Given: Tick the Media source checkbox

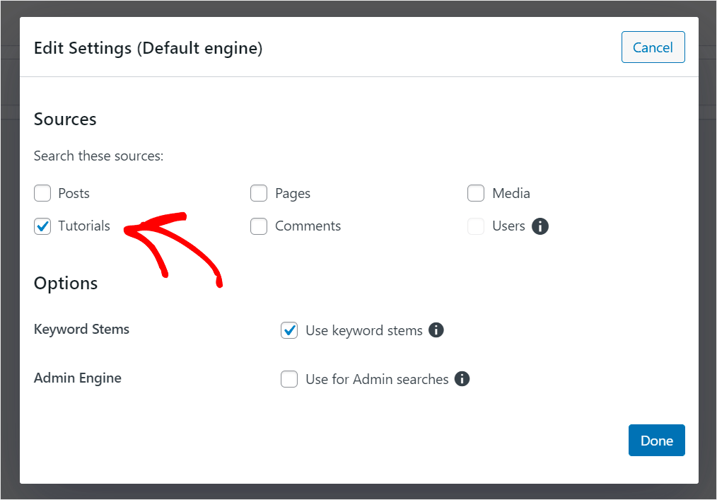Looking at the screenshot, I should pyautogui.click(x=476, y=193).
